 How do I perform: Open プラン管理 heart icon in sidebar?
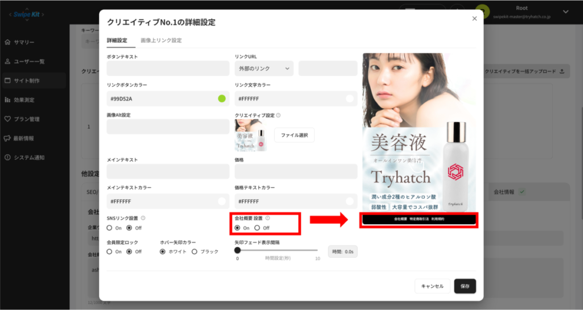point(7,119)
